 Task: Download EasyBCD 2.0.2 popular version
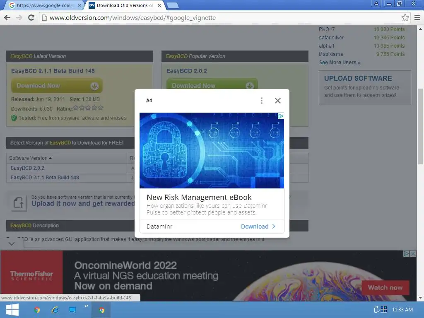coord(212,84)
